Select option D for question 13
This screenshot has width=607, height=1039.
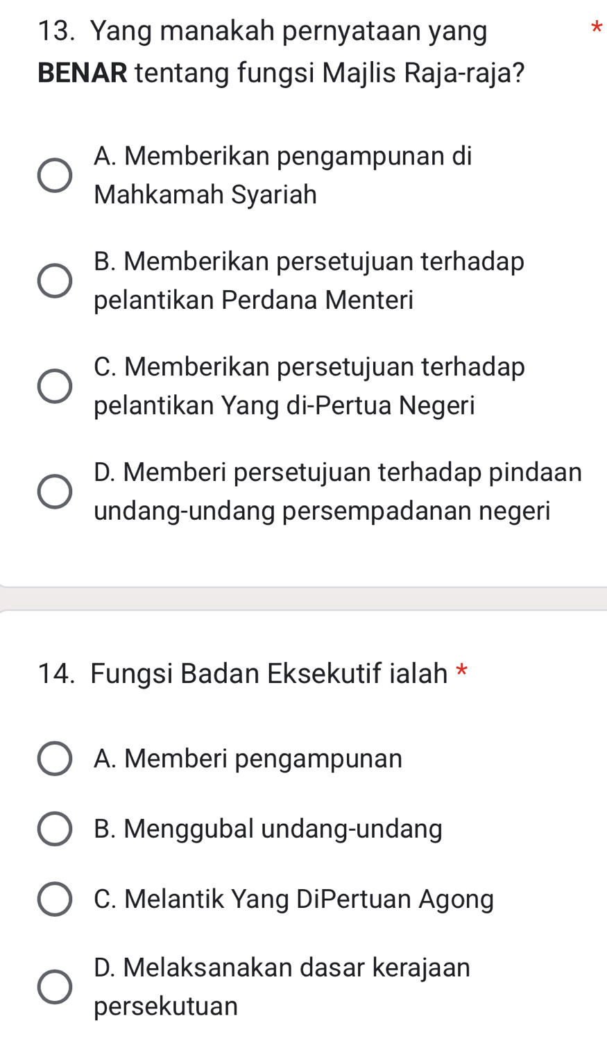click(x=54, y=491)
